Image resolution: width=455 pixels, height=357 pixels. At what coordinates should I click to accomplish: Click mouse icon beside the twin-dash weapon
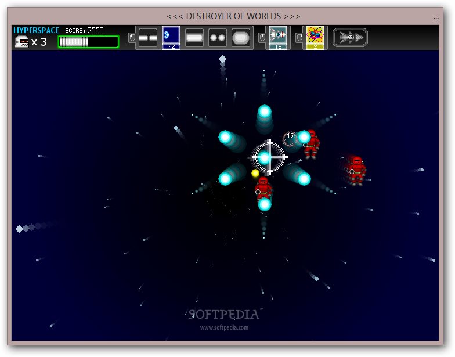pyautogui.click(x=132, y=38)
